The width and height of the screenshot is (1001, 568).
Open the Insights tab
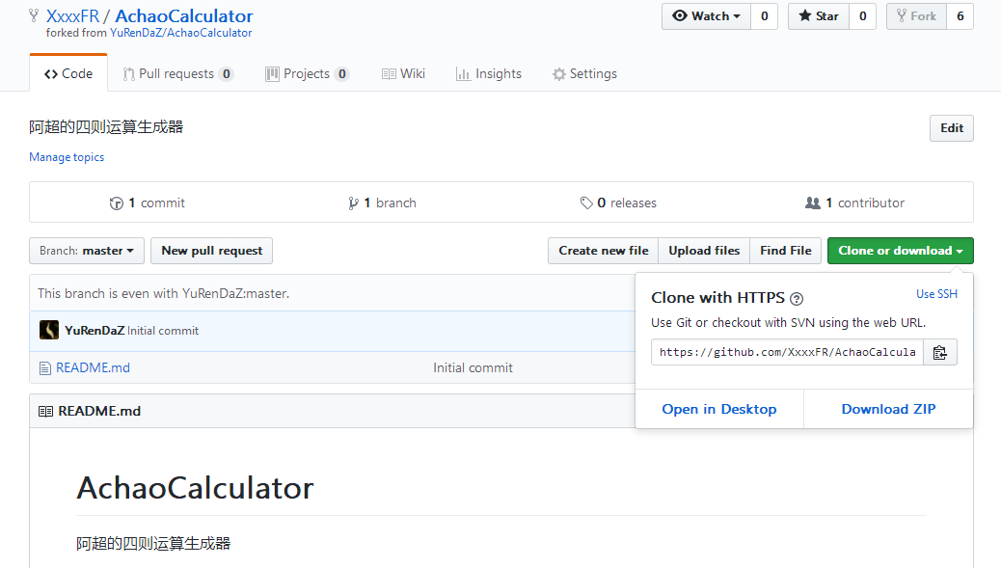[489, 74]
